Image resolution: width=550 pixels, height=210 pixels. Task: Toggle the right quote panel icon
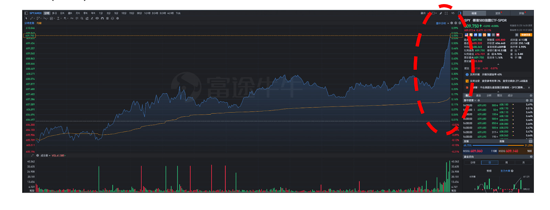[x=460, y=13]
